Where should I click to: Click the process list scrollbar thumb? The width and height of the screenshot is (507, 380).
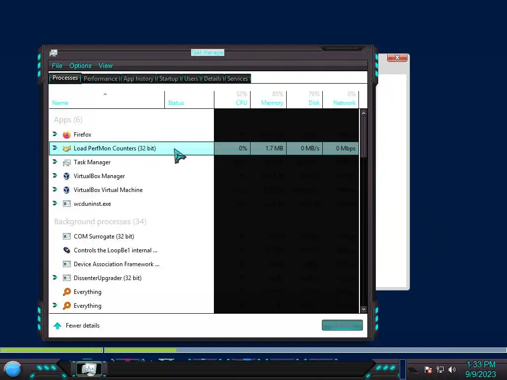363,137
